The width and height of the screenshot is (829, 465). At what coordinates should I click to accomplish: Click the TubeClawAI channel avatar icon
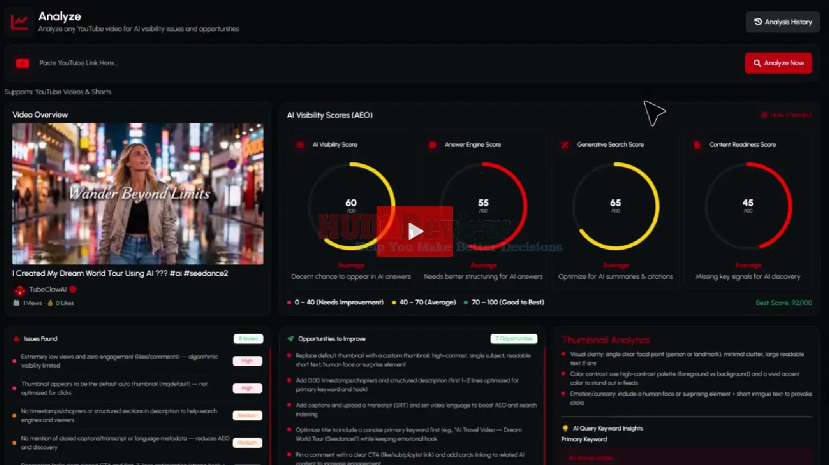19,290
